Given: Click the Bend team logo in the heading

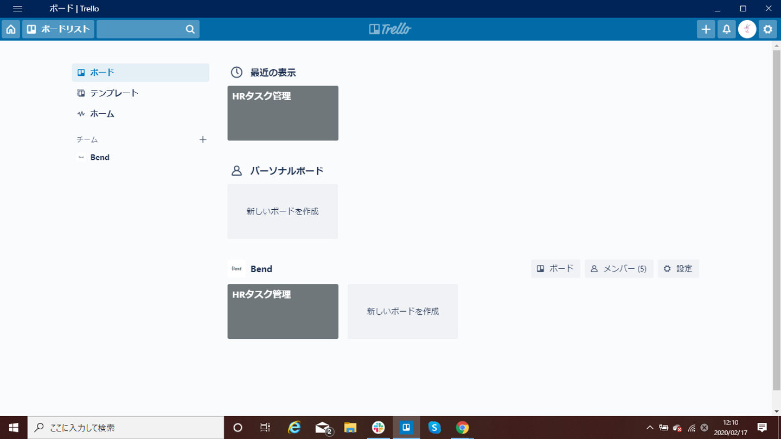Looking at the screenshot, I should click(236, 269).
